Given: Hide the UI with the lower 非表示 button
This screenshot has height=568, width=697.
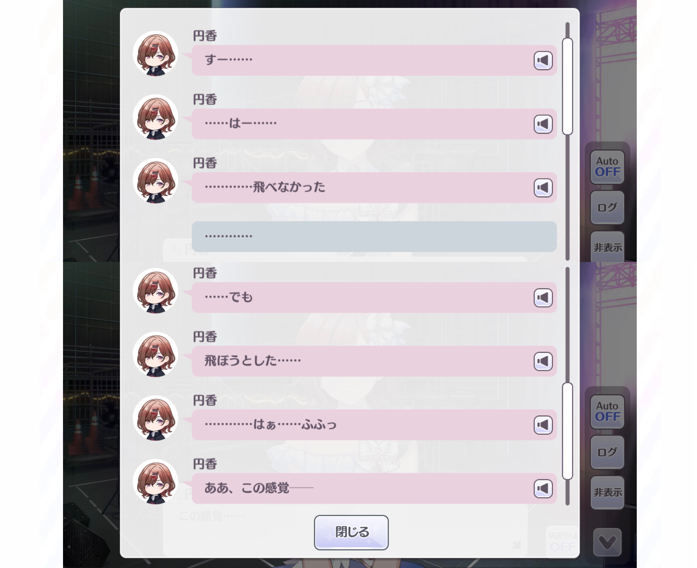Looking at the screenshot, I should click(x=607, y=492).
